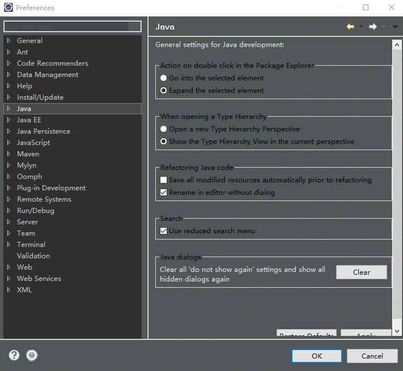Screen dimensions: 403x371
Task: Select the Help preference category
Action: click(x=24, y=86)
